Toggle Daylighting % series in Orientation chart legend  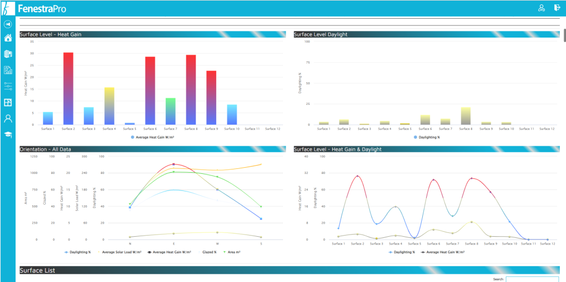click(x=77, y=252)
